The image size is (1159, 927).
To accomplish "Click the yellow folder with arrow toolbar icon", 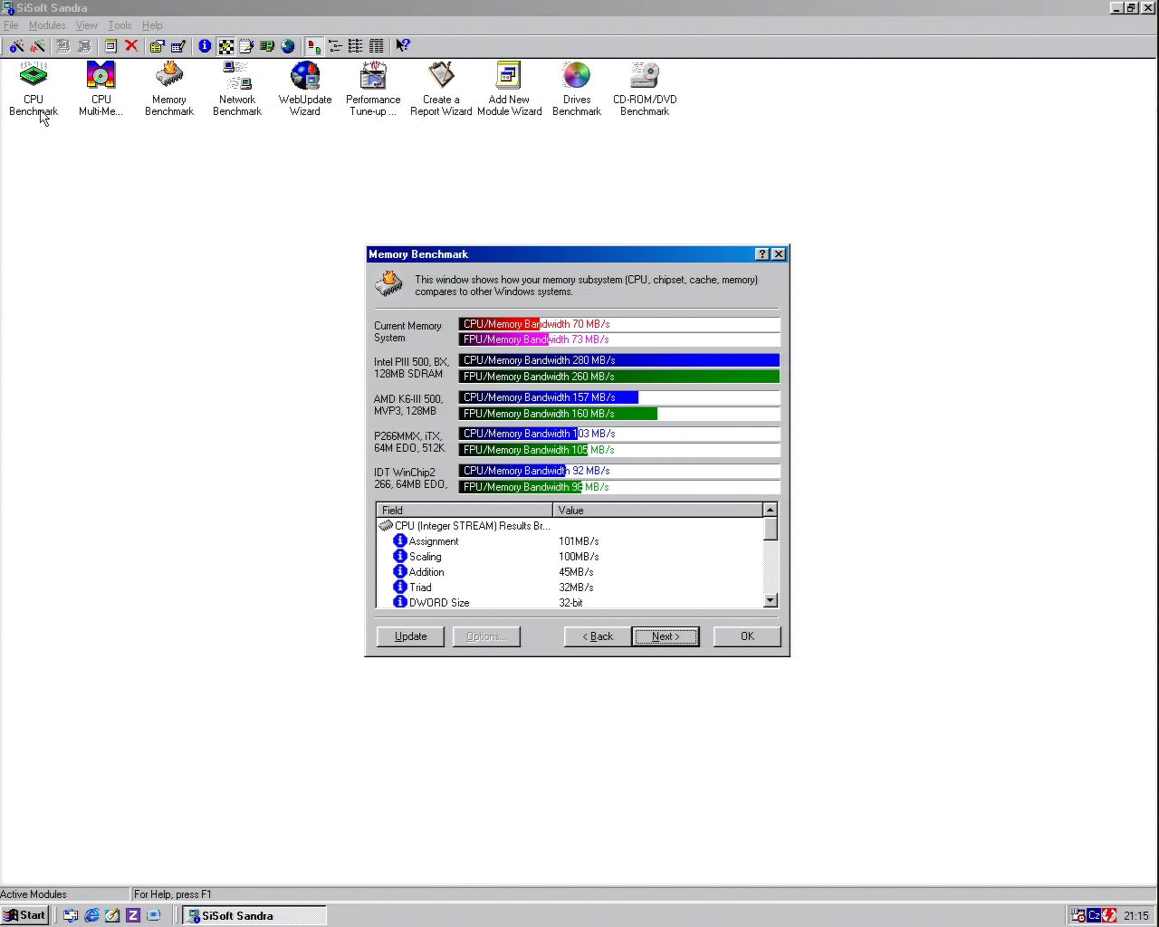I will pyautogui.click(x=158, y=45).
